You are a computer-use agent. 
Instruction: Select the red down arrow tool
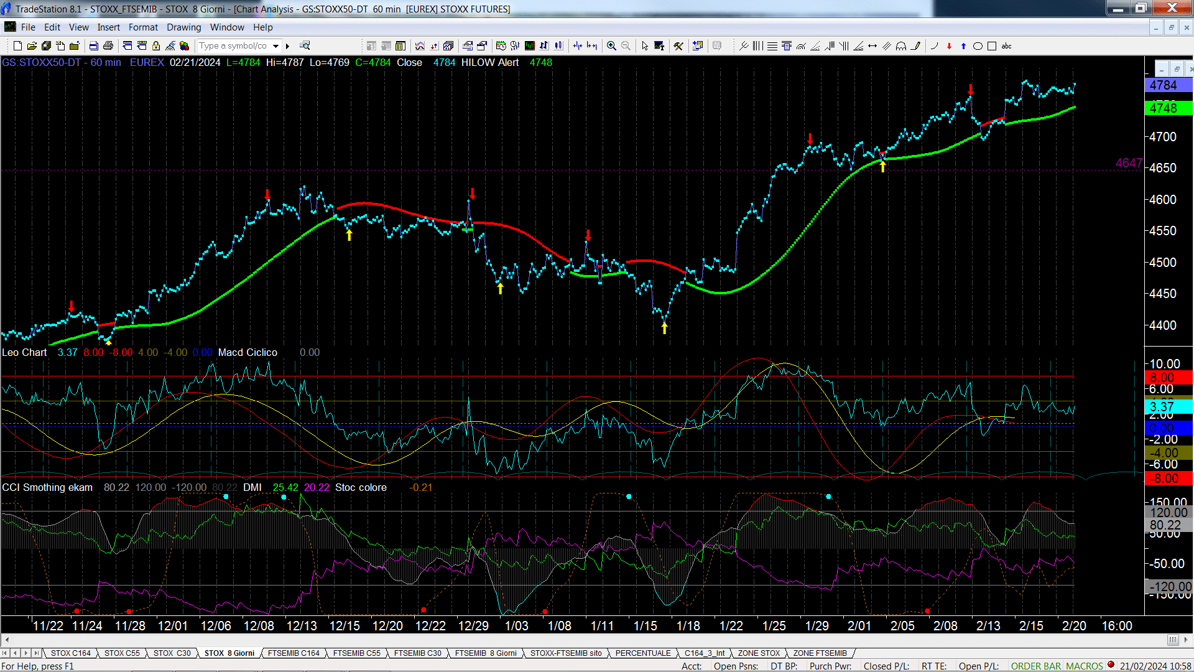click(949, 46)
